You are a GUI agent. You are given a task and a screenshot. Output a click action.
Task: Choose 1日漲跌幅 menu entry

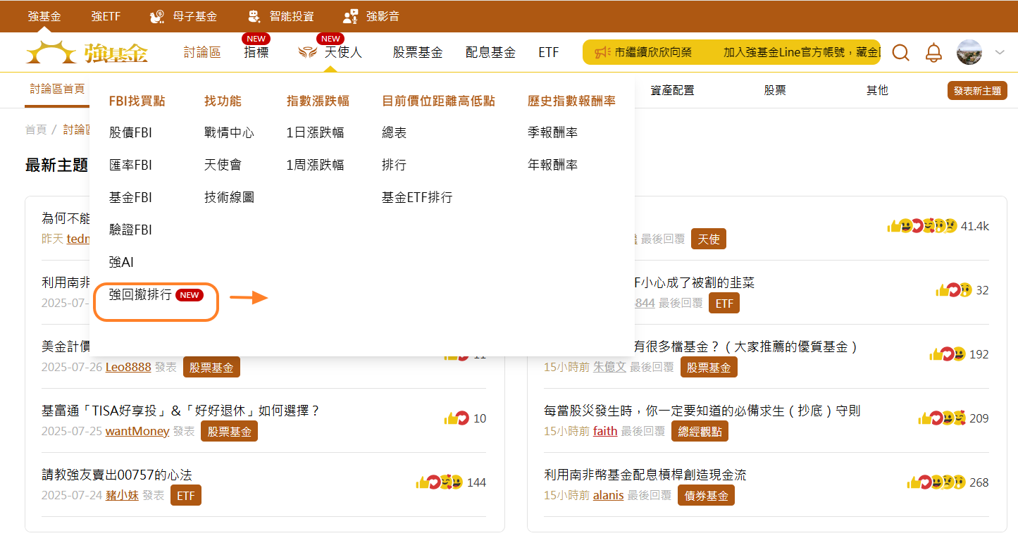(x=315, y=132)
